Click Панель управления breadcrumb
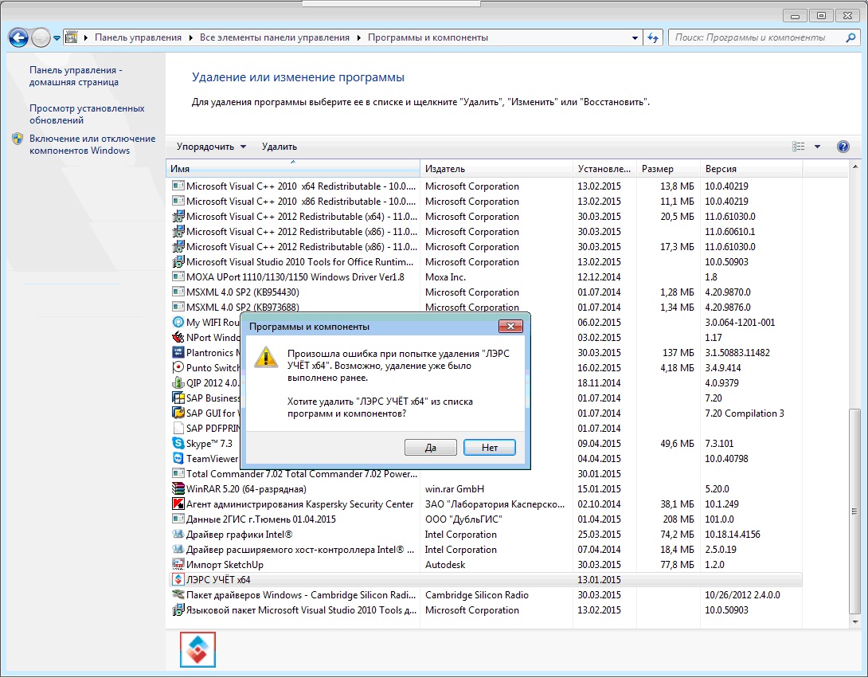 pyautogui.click(x=138, y=37)
